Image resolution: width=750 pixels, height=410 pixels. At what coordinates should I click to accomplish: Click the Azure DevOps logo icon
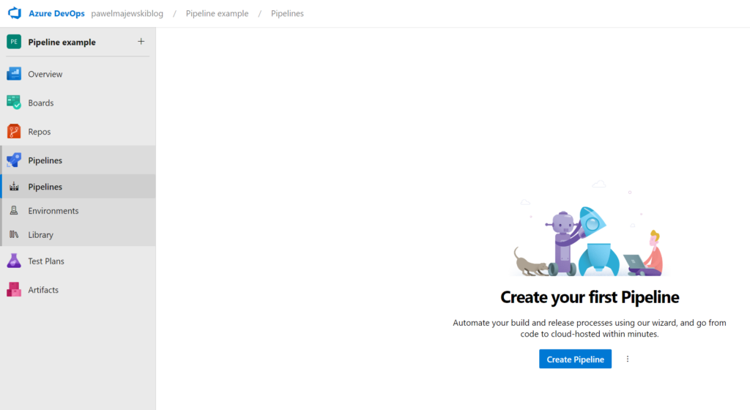(15, 13)
